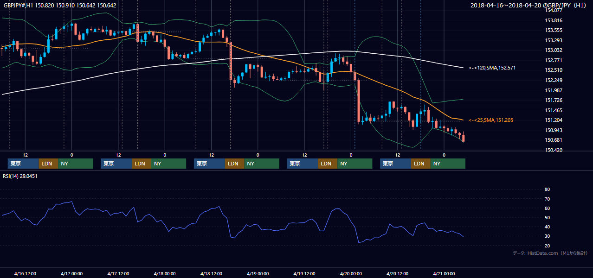Click price axis value 152.771
The image size is (593, 278).
[x=554, y=60]
